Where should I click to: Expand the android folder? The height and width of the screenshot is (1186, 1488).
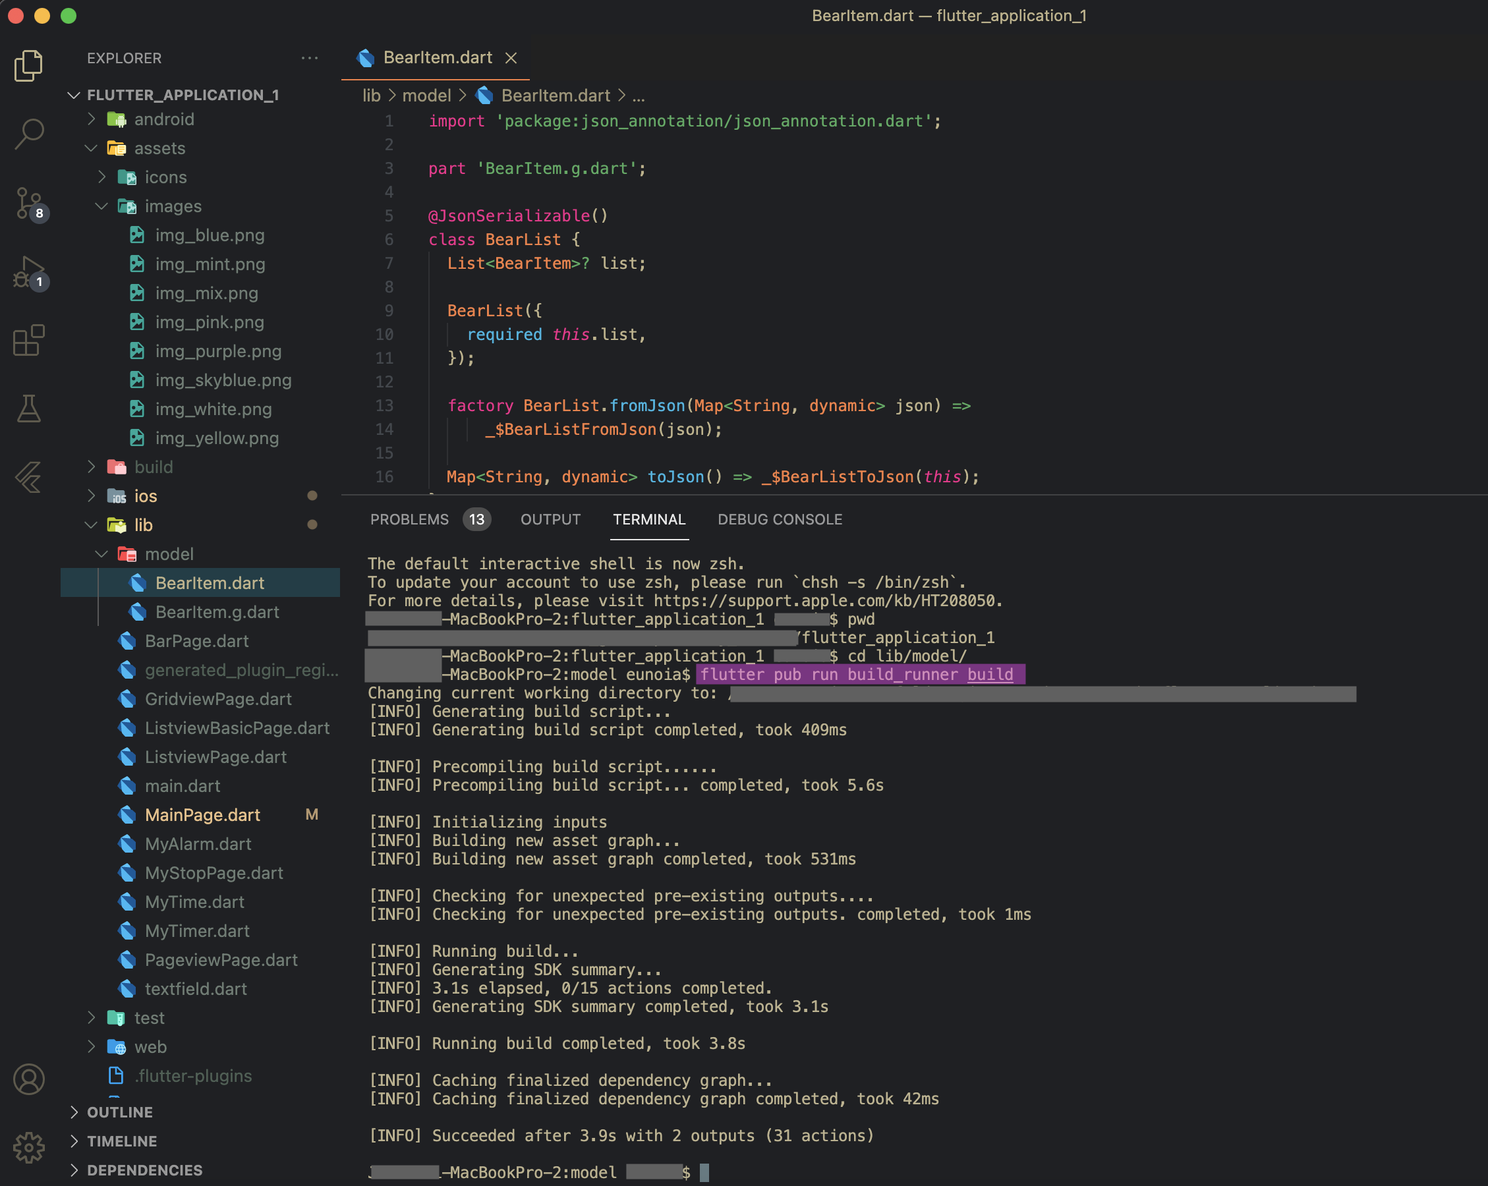tap(164, 119)
